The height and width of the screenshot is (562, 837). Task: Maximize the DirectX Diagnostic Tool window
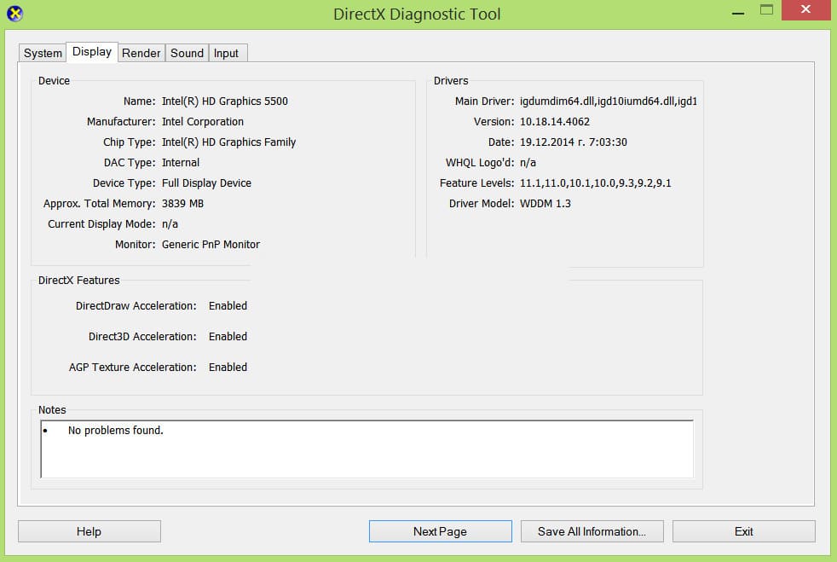click(x=766, y=10)
